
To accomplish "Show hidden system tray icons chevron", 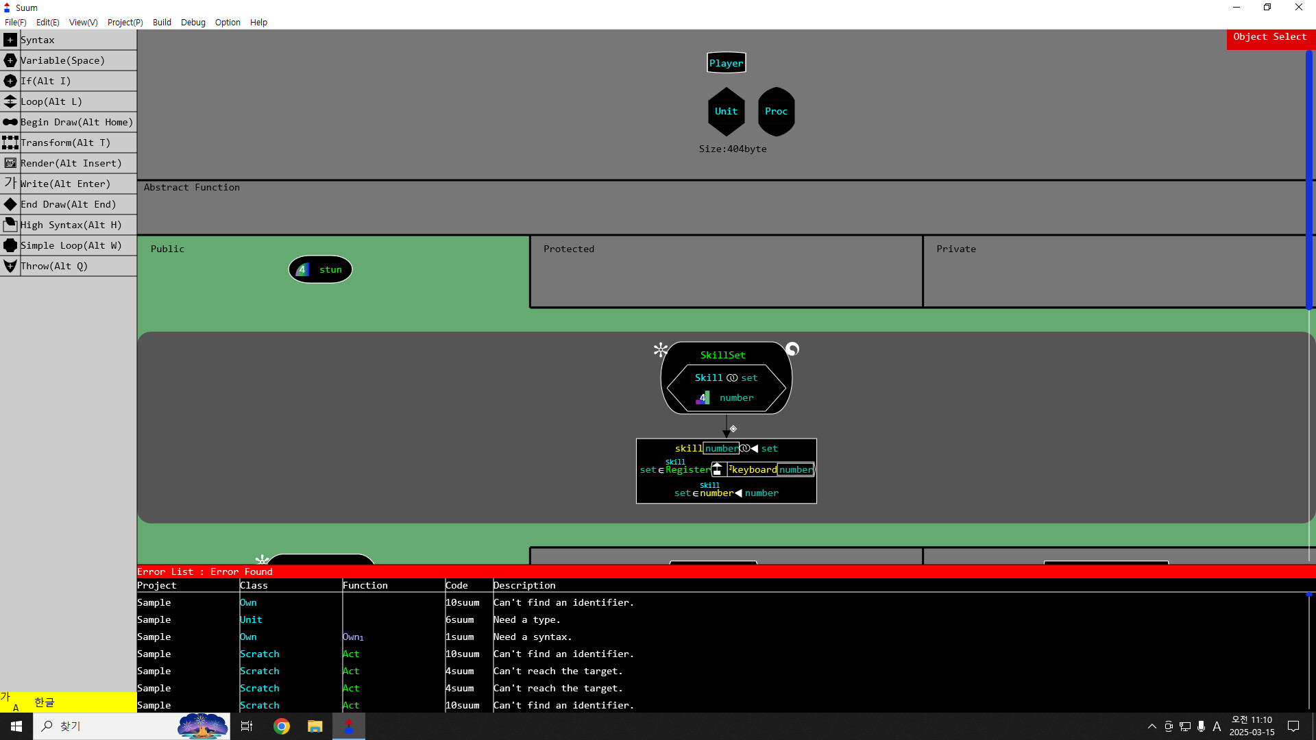I will click(x=1151, y=726).
